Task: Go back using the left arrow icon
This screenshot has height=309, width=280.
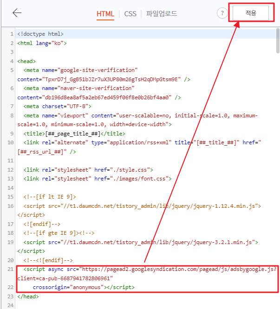Action: point(17,13)
